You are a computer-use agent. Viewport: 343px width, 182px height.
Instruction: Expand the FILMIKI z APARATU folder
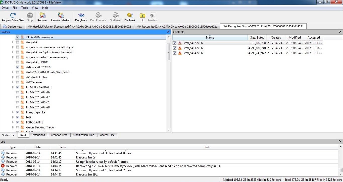13,87
